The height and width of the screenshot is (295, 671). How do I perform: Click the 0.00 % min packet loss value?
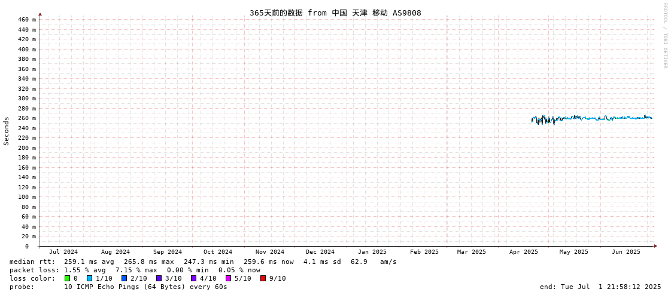[x=187, y=271]
